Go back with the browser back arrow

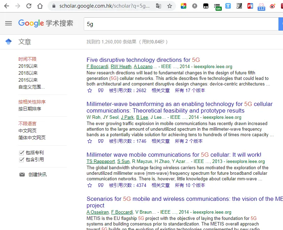point(7,6)
